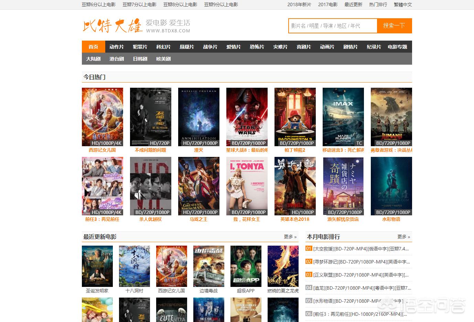Open the Annihilation 湮灭 poster
The width and height of the screenshot is (474, 322).
[x=199, y=117]
